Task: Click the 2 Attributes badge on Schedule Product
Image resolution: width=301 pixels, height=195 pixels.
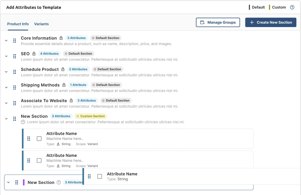Action: pyautogui.click(x=78, y=69)
